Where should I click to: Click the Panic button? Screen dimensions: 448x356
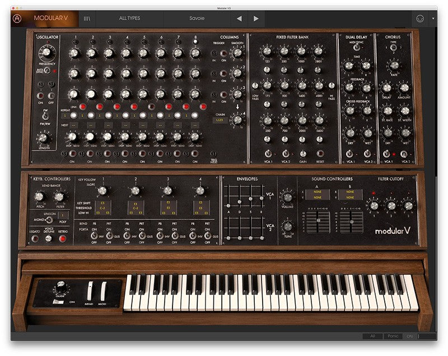pyautogui.click(x=393, y=336)
